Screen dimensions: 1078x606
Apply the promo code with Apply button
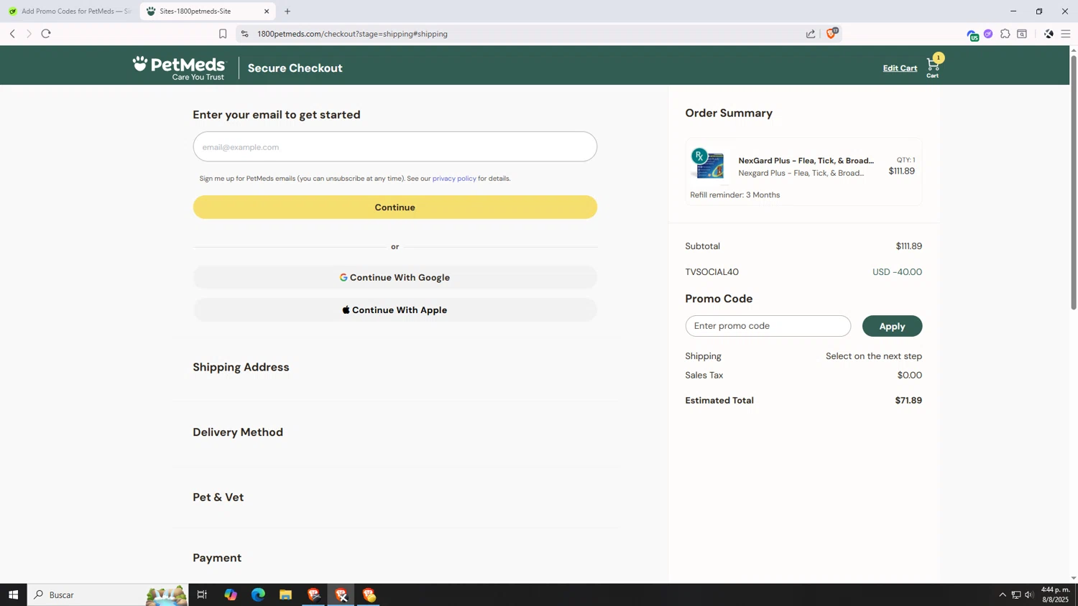pos(892,326)
